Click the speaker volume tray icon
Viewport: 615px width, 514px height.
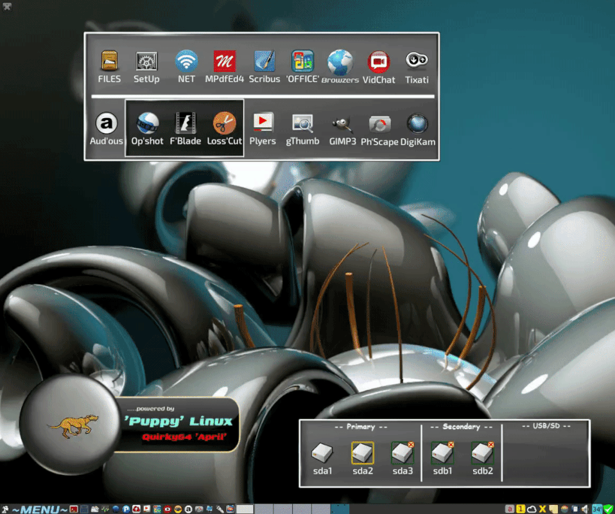coord(585,510)
